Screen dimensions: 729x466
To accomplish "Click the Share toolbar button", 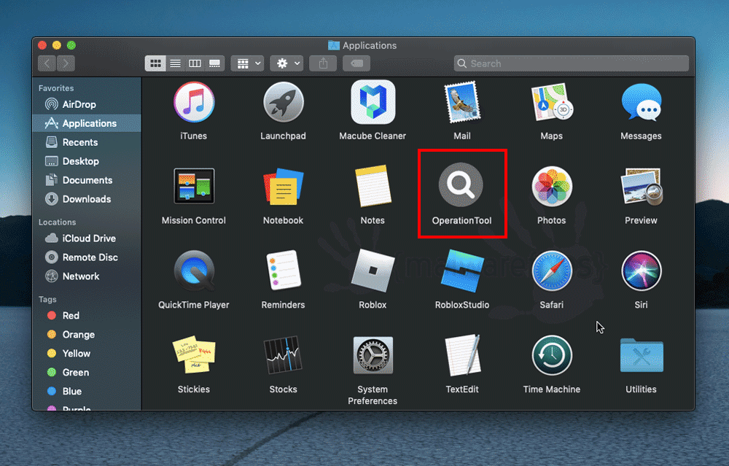I will (x=323, y=63).
